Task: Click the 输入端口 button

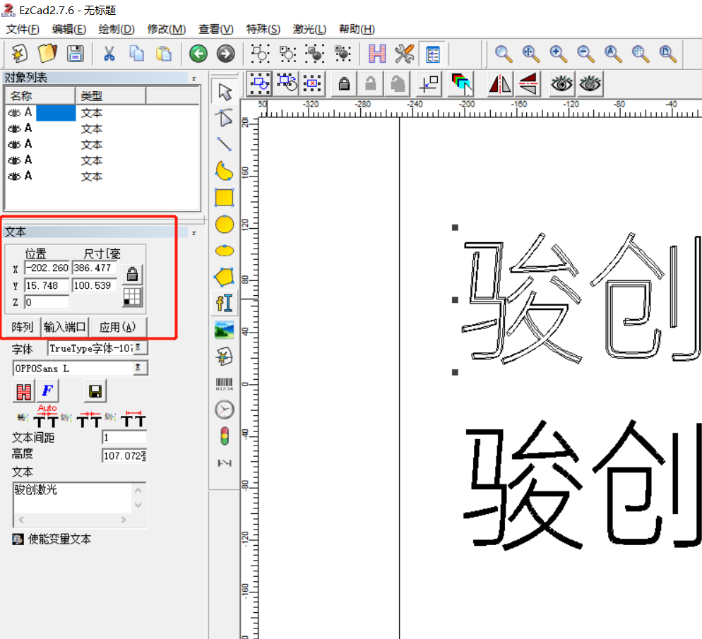Action: tap(64, 327)
